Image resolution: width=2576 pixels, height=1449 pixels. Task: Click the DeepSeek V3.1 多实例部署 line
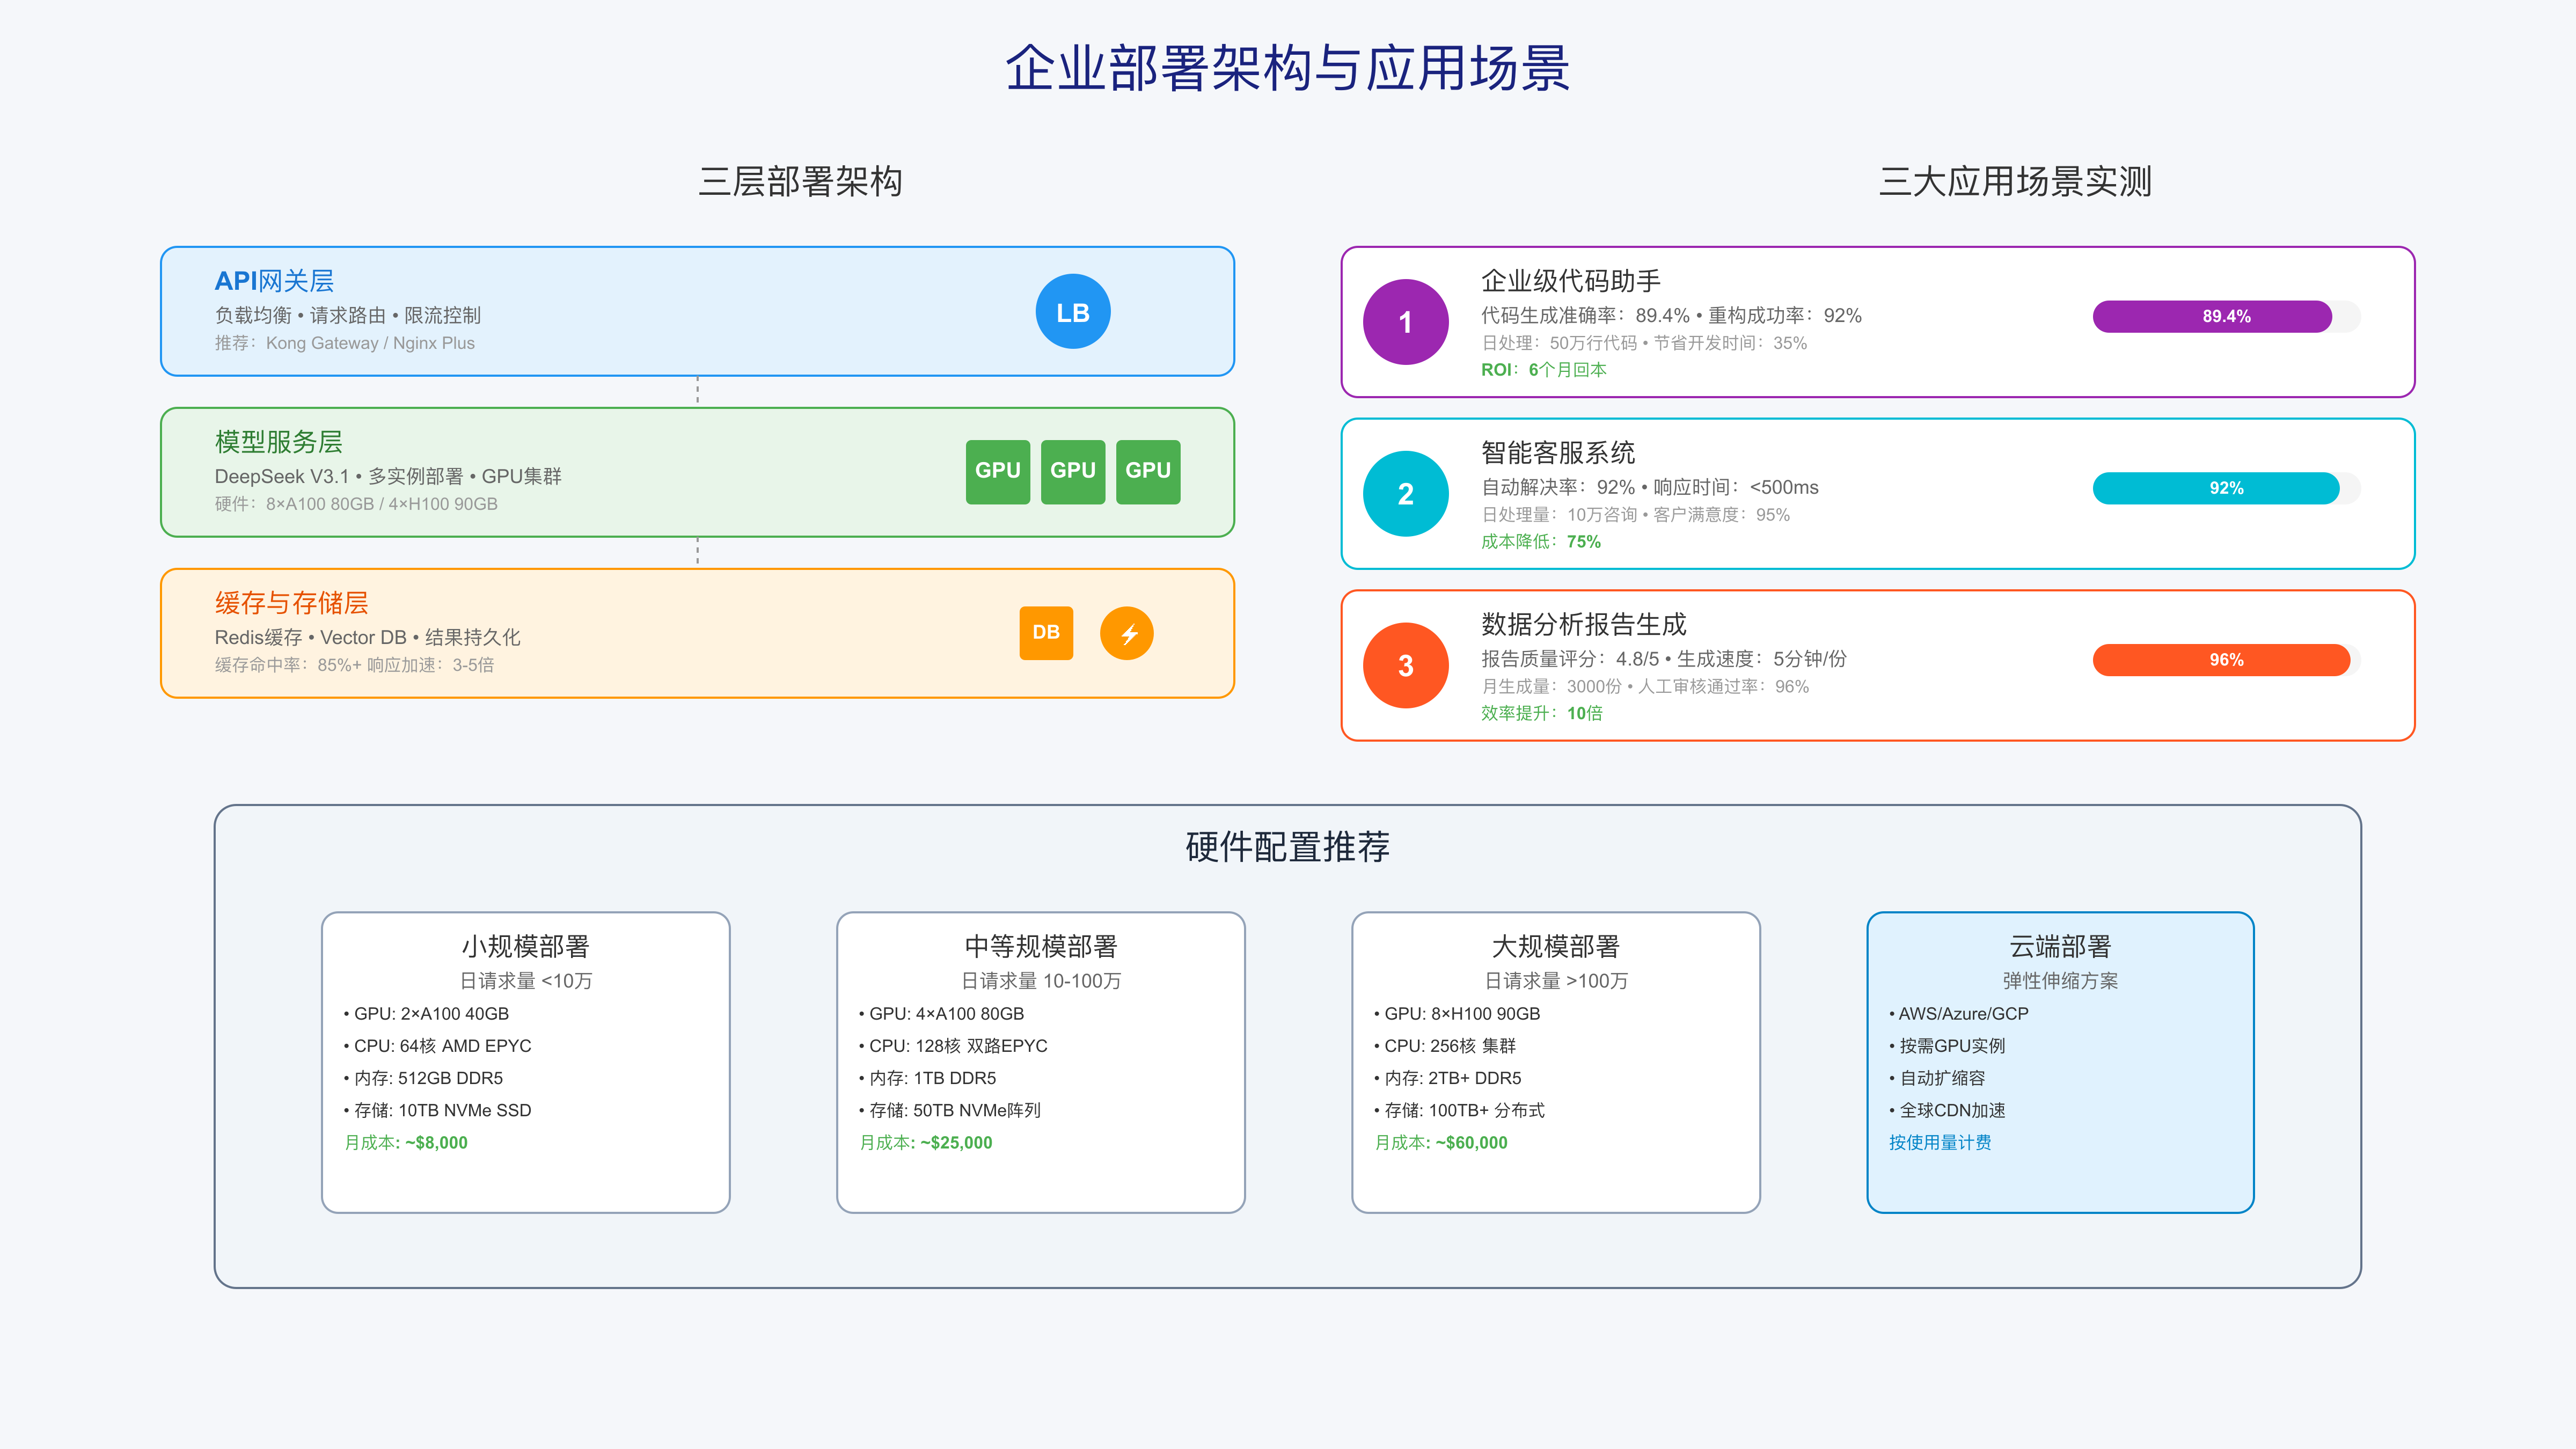pos(388,476)
